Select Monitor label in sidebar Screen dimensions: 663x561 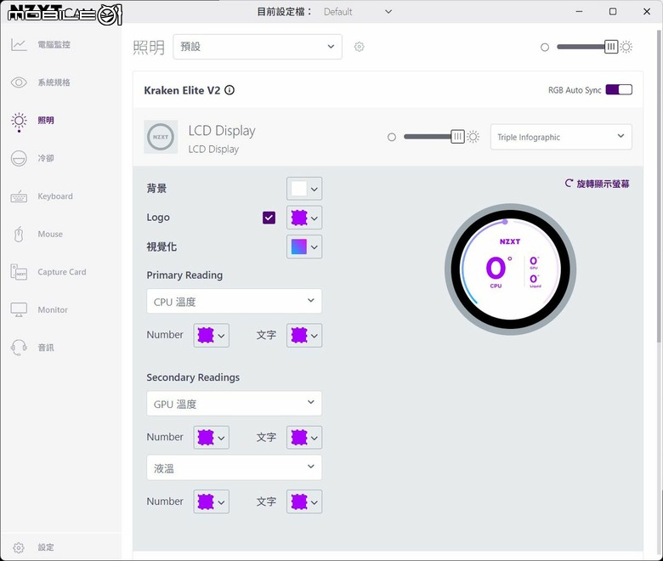click(x=53, y=310)
